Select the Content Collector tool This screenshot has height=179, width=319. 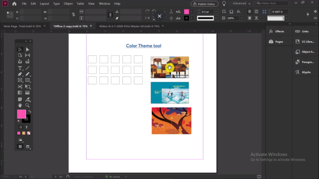[x=20, y=61]
